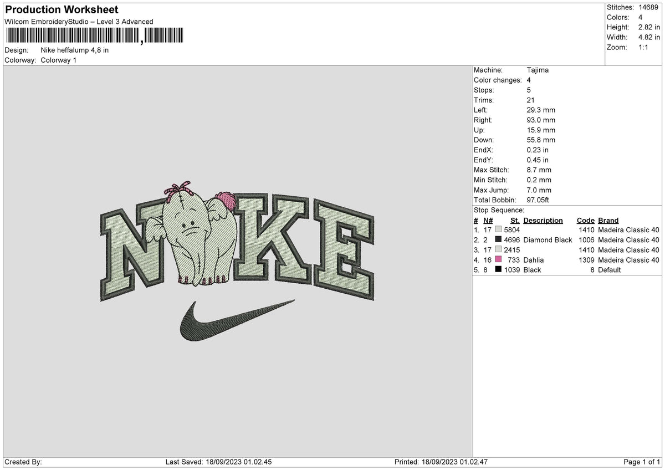Viewport: 665px width, 470px height.
Task: Click the 'Colorway 1' value
Action: (59, 60)
